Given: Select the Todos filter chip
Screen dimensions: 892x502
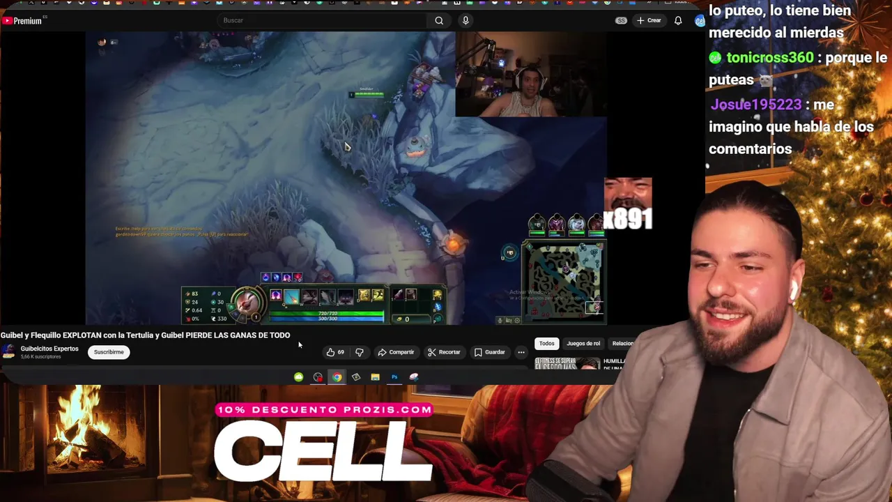Looking at the screenshot, I should [x=547, y=343].
